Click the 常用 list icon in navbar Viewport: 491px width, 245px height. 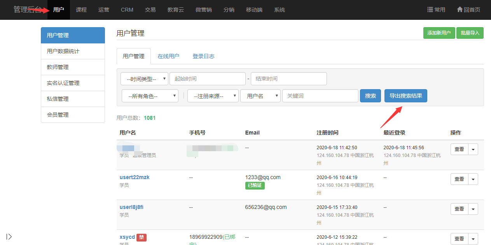pyautogui.click(x=430, y=10)
